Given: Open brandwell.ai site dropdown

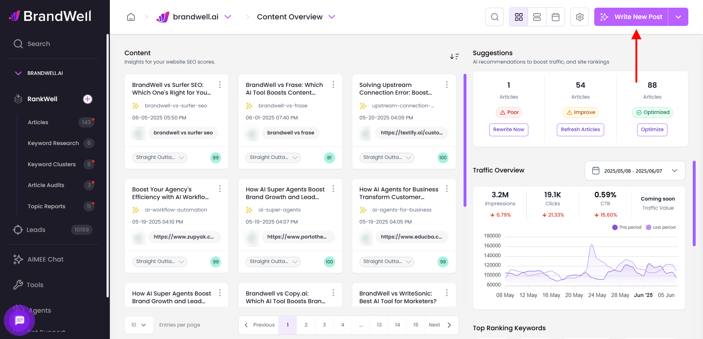Looking at the screenshot, I should point(228,17).
